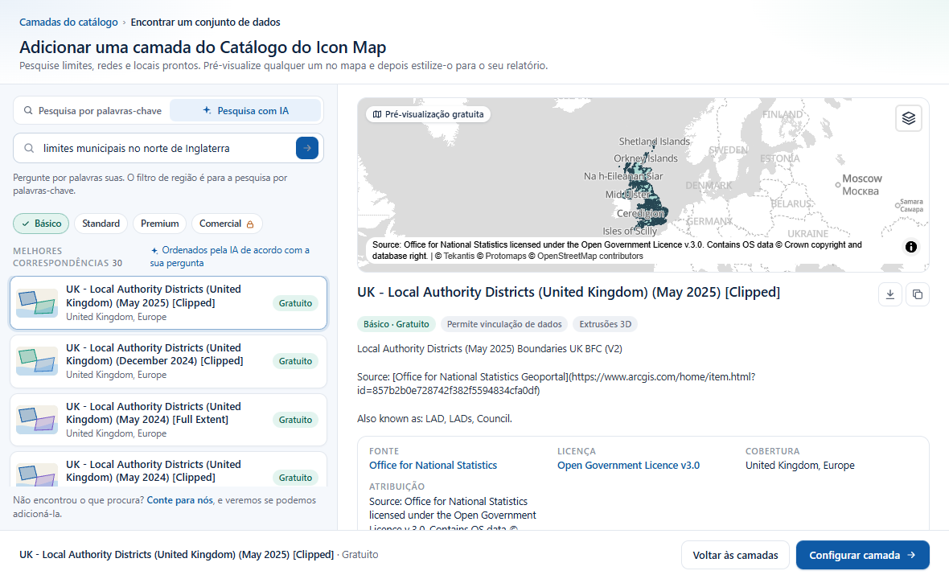
Task: Click the Conte para nós link
Action: pos(180,500)
